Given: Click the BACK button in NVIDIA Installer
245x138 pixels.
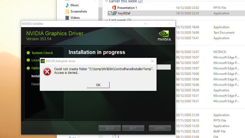Looking at the screenshot, I should coord(110,128).
